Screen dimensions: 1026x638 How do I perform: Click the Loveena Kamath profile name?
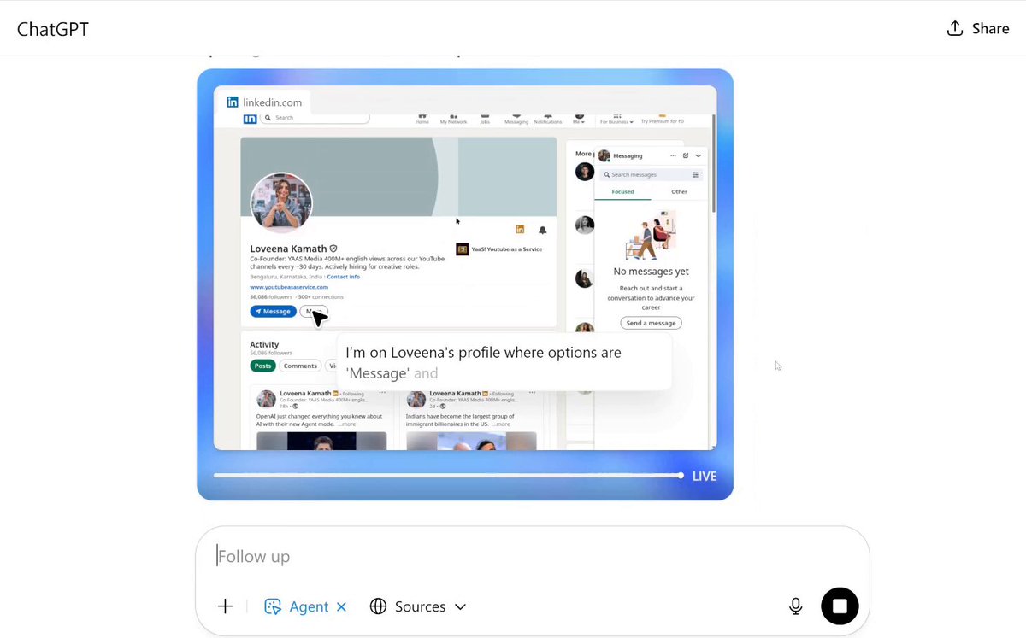[288, 249]
